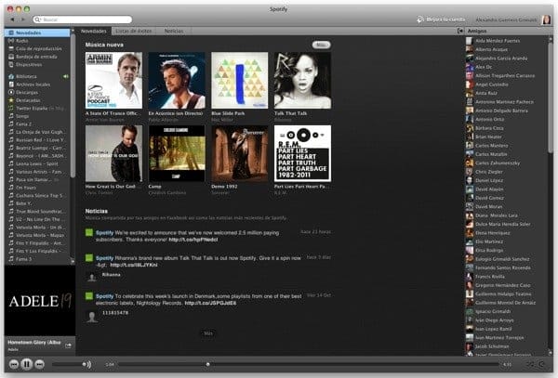Screen dimensions: 558x378
Task: Open the R.E.M. Part Lies album cover
Action: (x=302, y=153)
